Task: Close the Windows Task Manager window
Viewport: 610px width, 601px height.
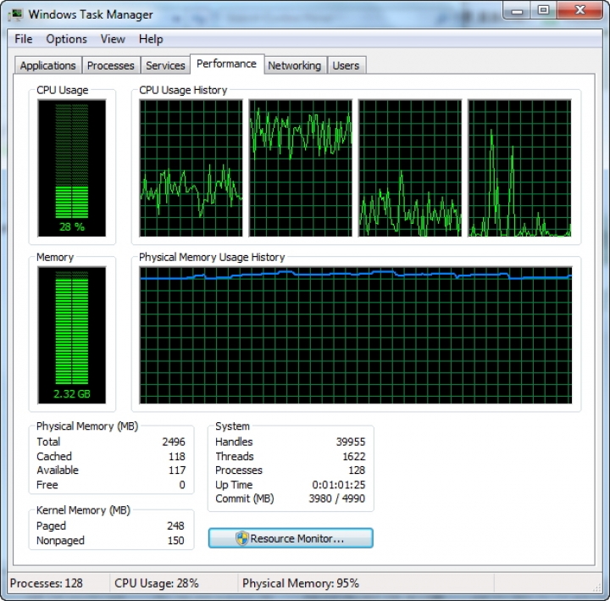Action: 580,10
